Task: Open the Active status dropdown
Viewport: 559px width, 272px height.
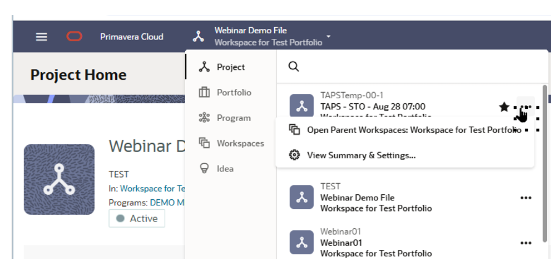Action: [x=137, y=219]
